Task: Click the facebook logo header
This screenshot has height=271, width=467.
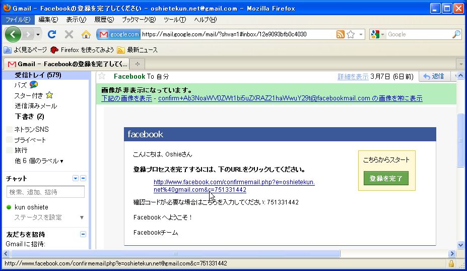Action: 146,134
